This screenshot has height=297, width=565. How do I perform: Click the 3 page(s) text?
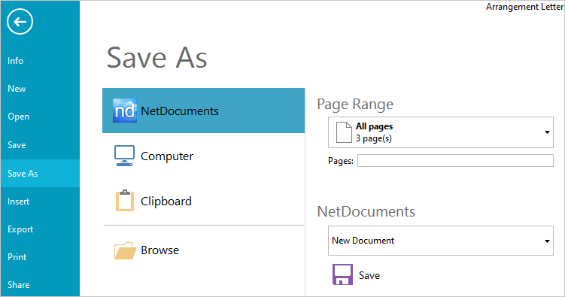tap(374, 138)
